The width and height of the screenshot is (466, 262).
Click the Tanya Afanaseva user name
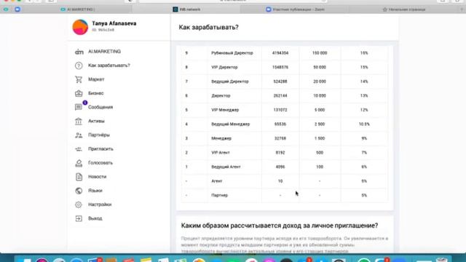point(114,23)
